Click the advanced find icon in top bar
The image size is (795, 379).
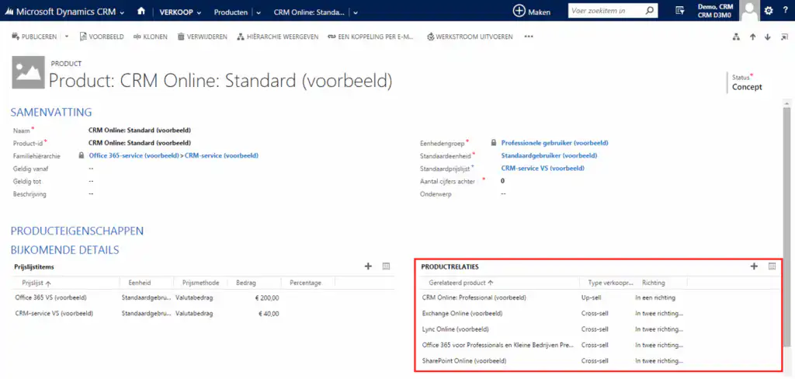tap(679, 11)
